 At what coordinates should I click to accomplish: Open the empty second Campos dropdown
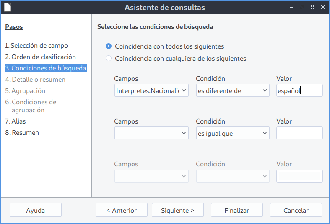click(151, 133)
